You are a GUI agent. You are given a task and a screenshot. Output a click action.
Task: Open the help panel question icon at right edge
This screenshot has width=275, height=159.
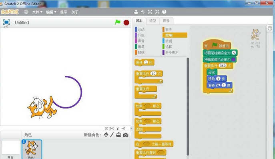[x=270, y=28]
